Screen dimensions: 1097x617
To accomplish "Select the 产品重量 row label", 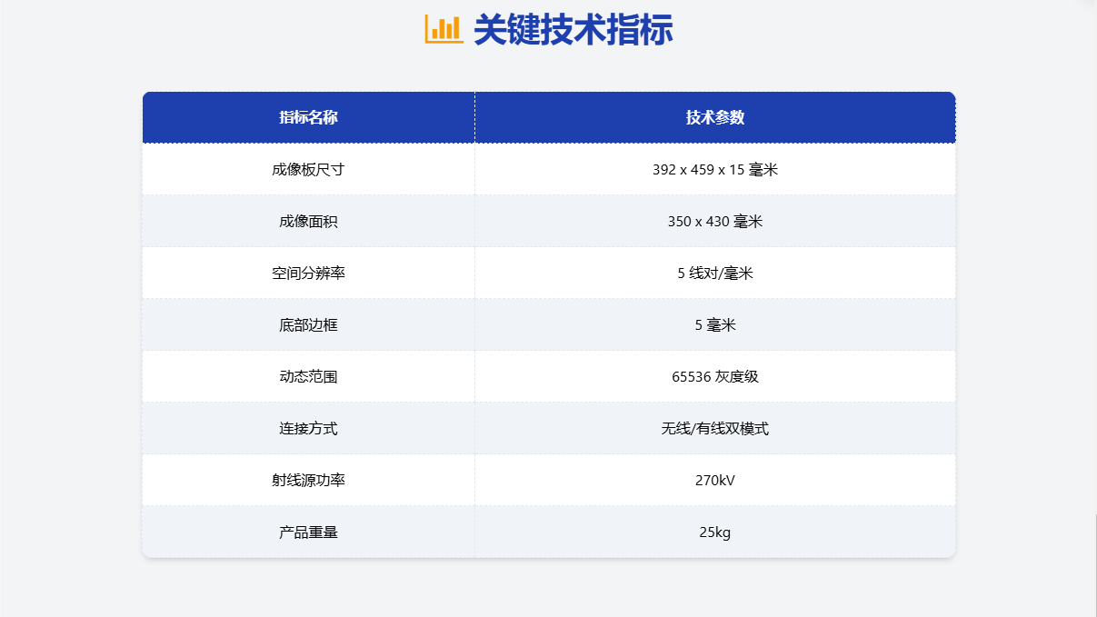I will coord(307,532).
